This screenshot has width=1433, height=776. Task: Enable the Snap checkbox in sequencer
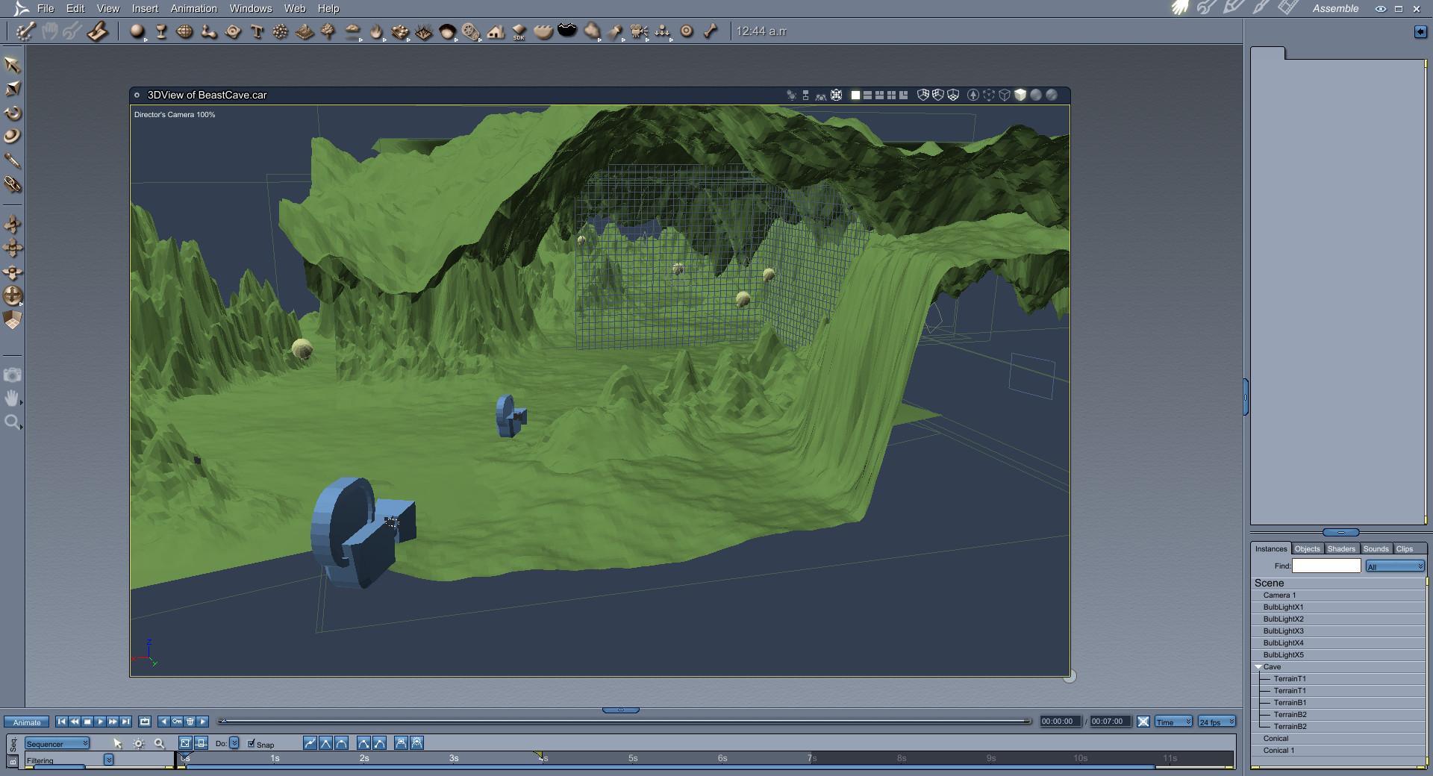pos(252,743)
